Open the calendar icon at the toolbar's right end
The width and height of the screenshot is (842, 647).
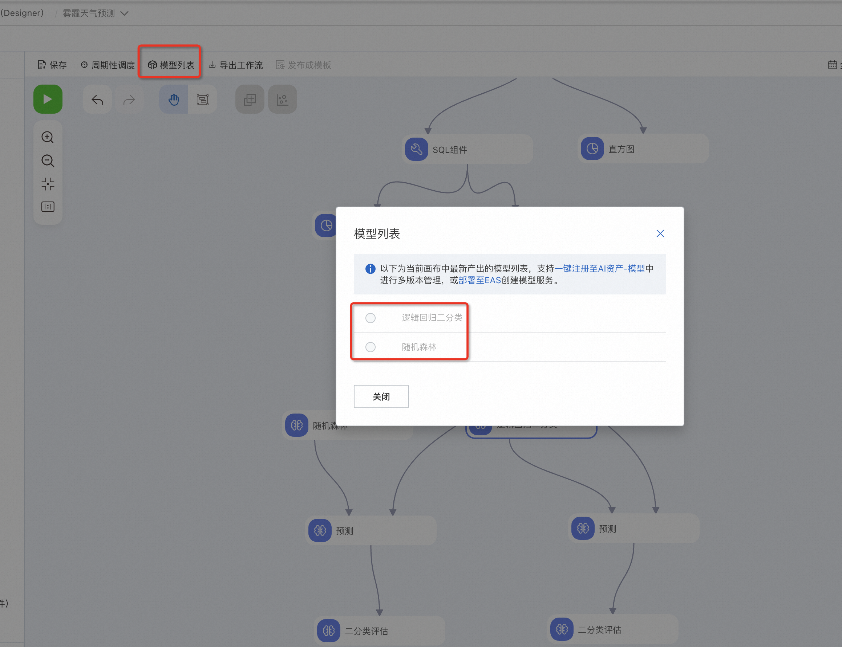point(832,65)
